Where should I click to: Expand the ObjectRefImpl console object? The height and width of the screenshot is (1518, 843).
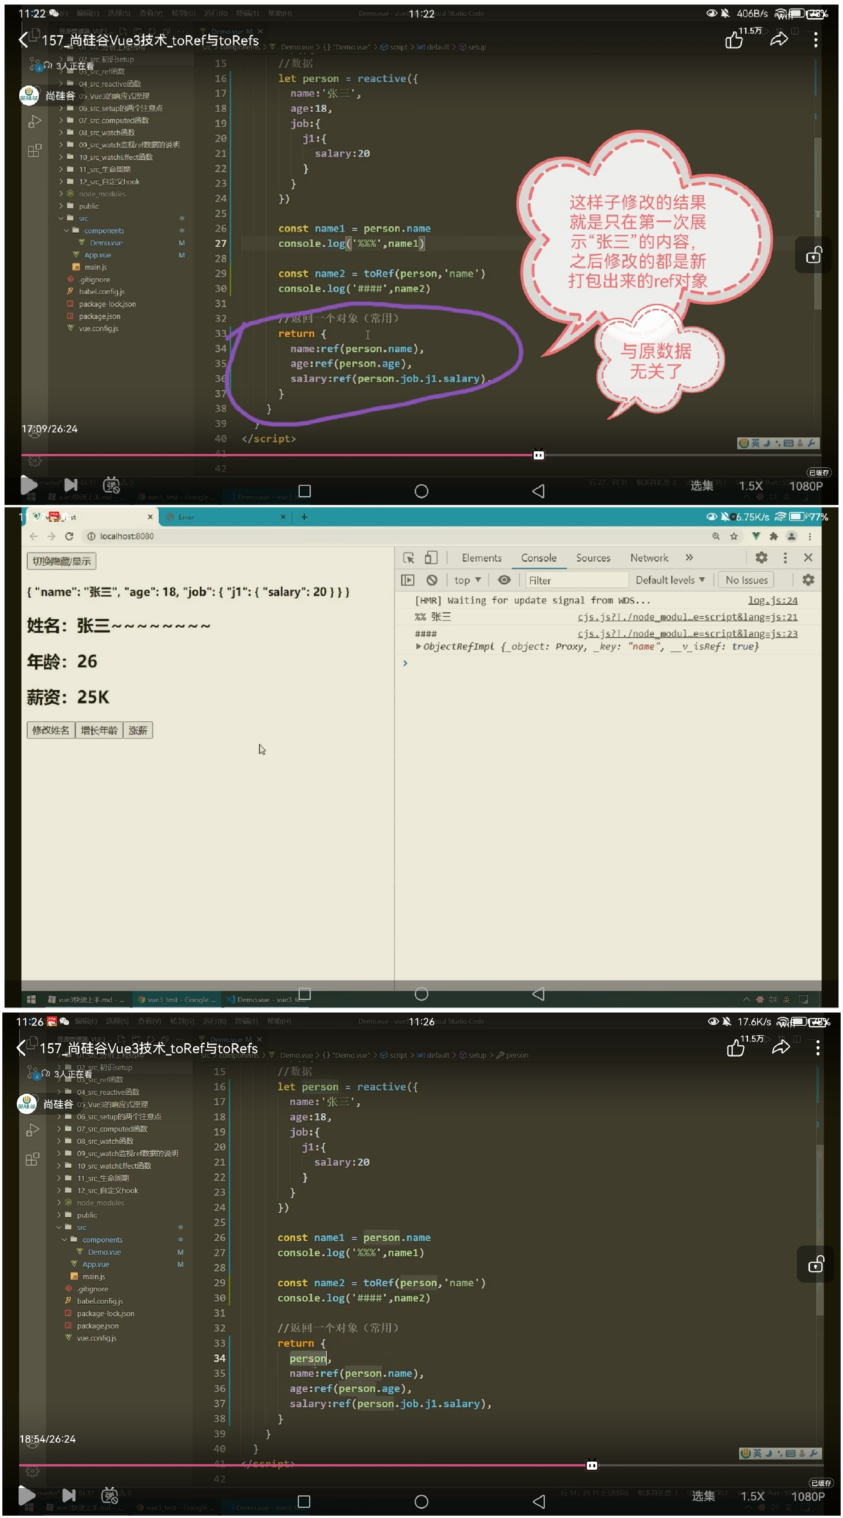coord(419,646)
